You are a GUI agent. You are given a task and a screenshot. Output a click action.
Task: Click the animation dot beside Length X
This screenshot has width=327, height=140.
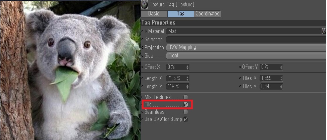[143, 79]
